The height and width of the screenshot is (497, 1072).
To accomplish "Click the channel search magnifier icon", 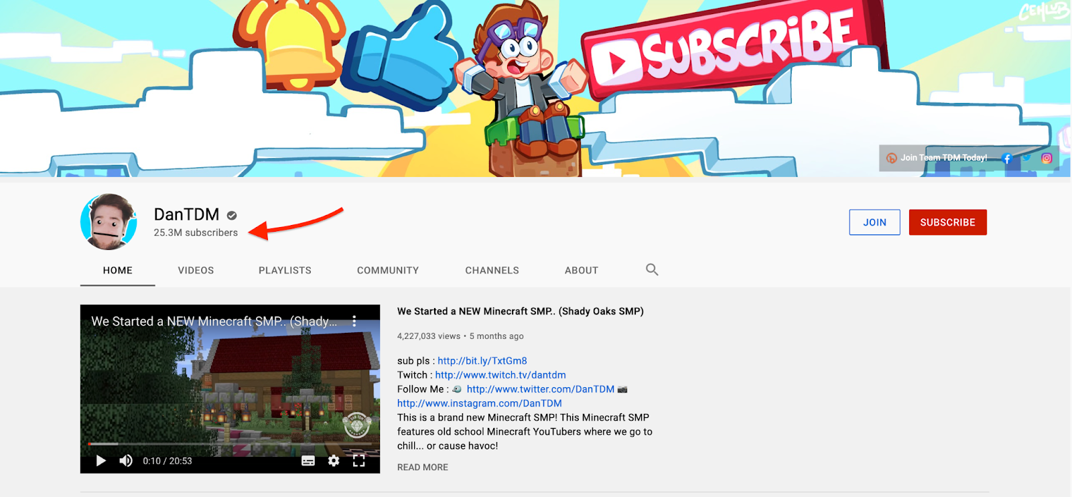I will [652, 269].
